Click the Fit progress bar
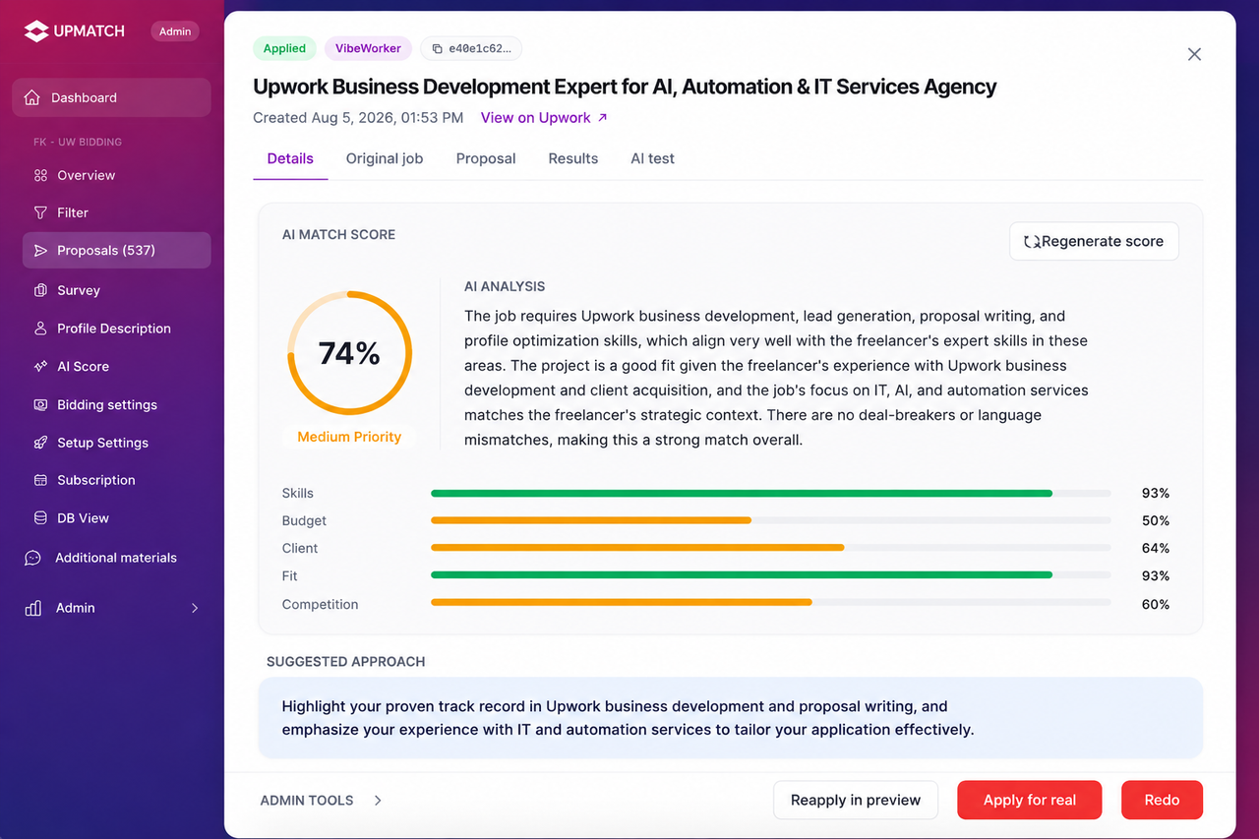This screenshot has width=1259, height=839. (771, 575)
